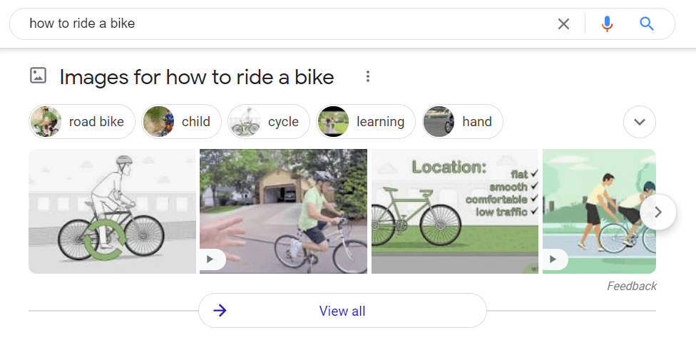Open the View all images link
This screenshot has height=340, width=696.
(x=342, y=311)
